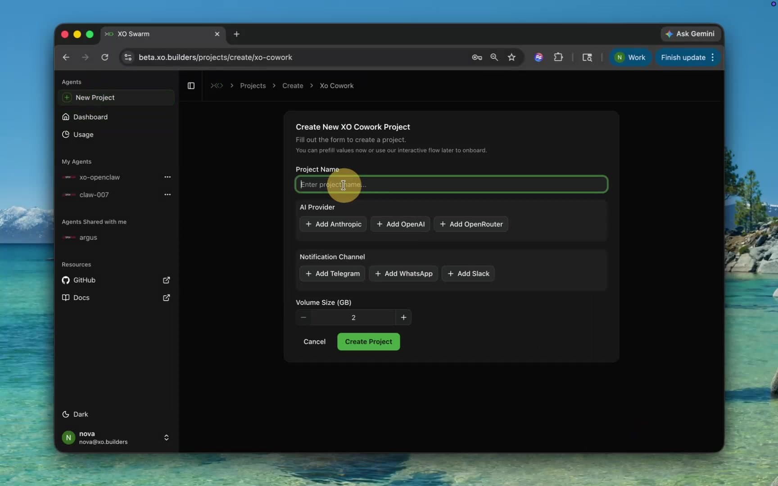This screenshot has height=486, width=778.
Task: Add OpenRouter as AI provider
Action: (x=471, y=224)
